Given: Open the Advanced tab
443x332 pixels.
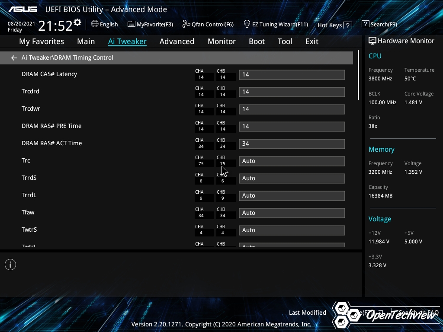Looking at the screenshot, I should [177, 41].
